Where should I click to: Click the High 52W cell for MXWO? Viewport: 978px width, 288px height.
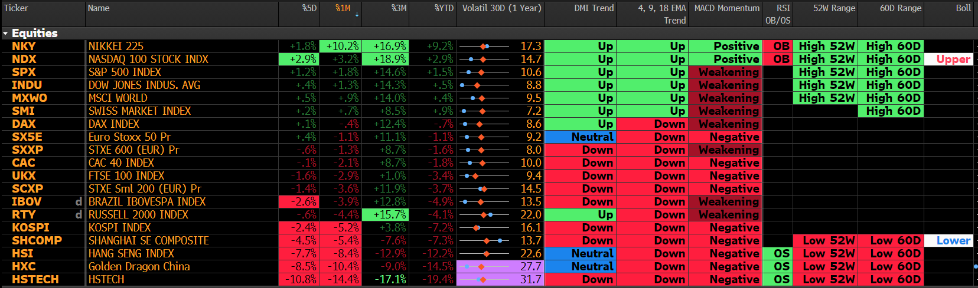pos(824,98)
